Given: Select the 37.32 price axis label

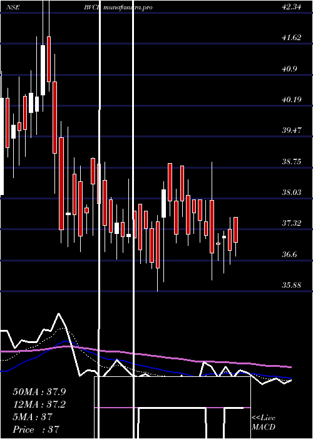Looking at the screenshot, I should coord(292,223).
